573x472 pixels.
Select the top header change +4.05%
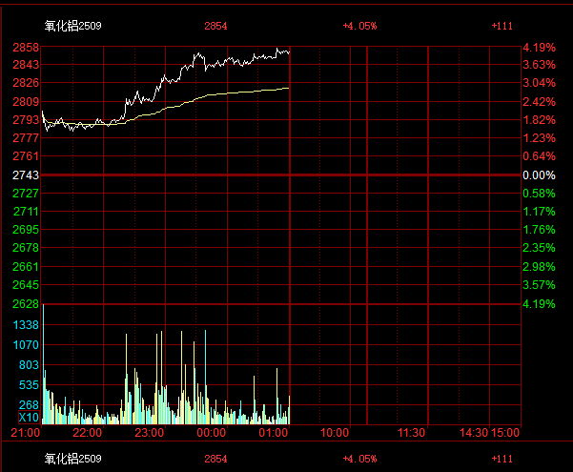coord(359,26)
